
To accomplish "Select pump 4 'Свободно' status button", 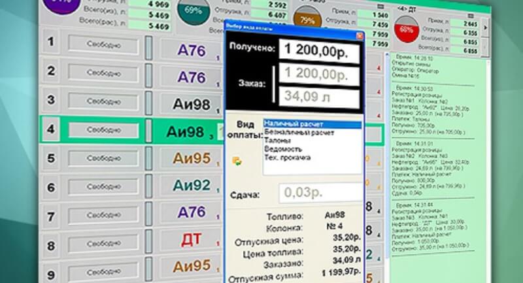I will click(103, 129).
